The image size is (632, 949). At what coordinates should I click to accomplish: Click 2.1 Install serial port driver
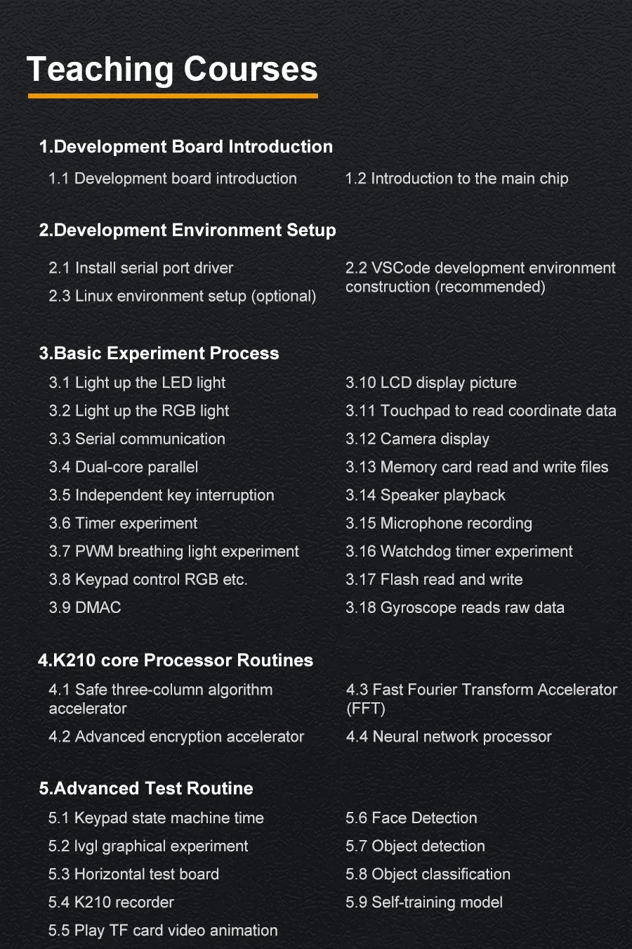point(141,268)
